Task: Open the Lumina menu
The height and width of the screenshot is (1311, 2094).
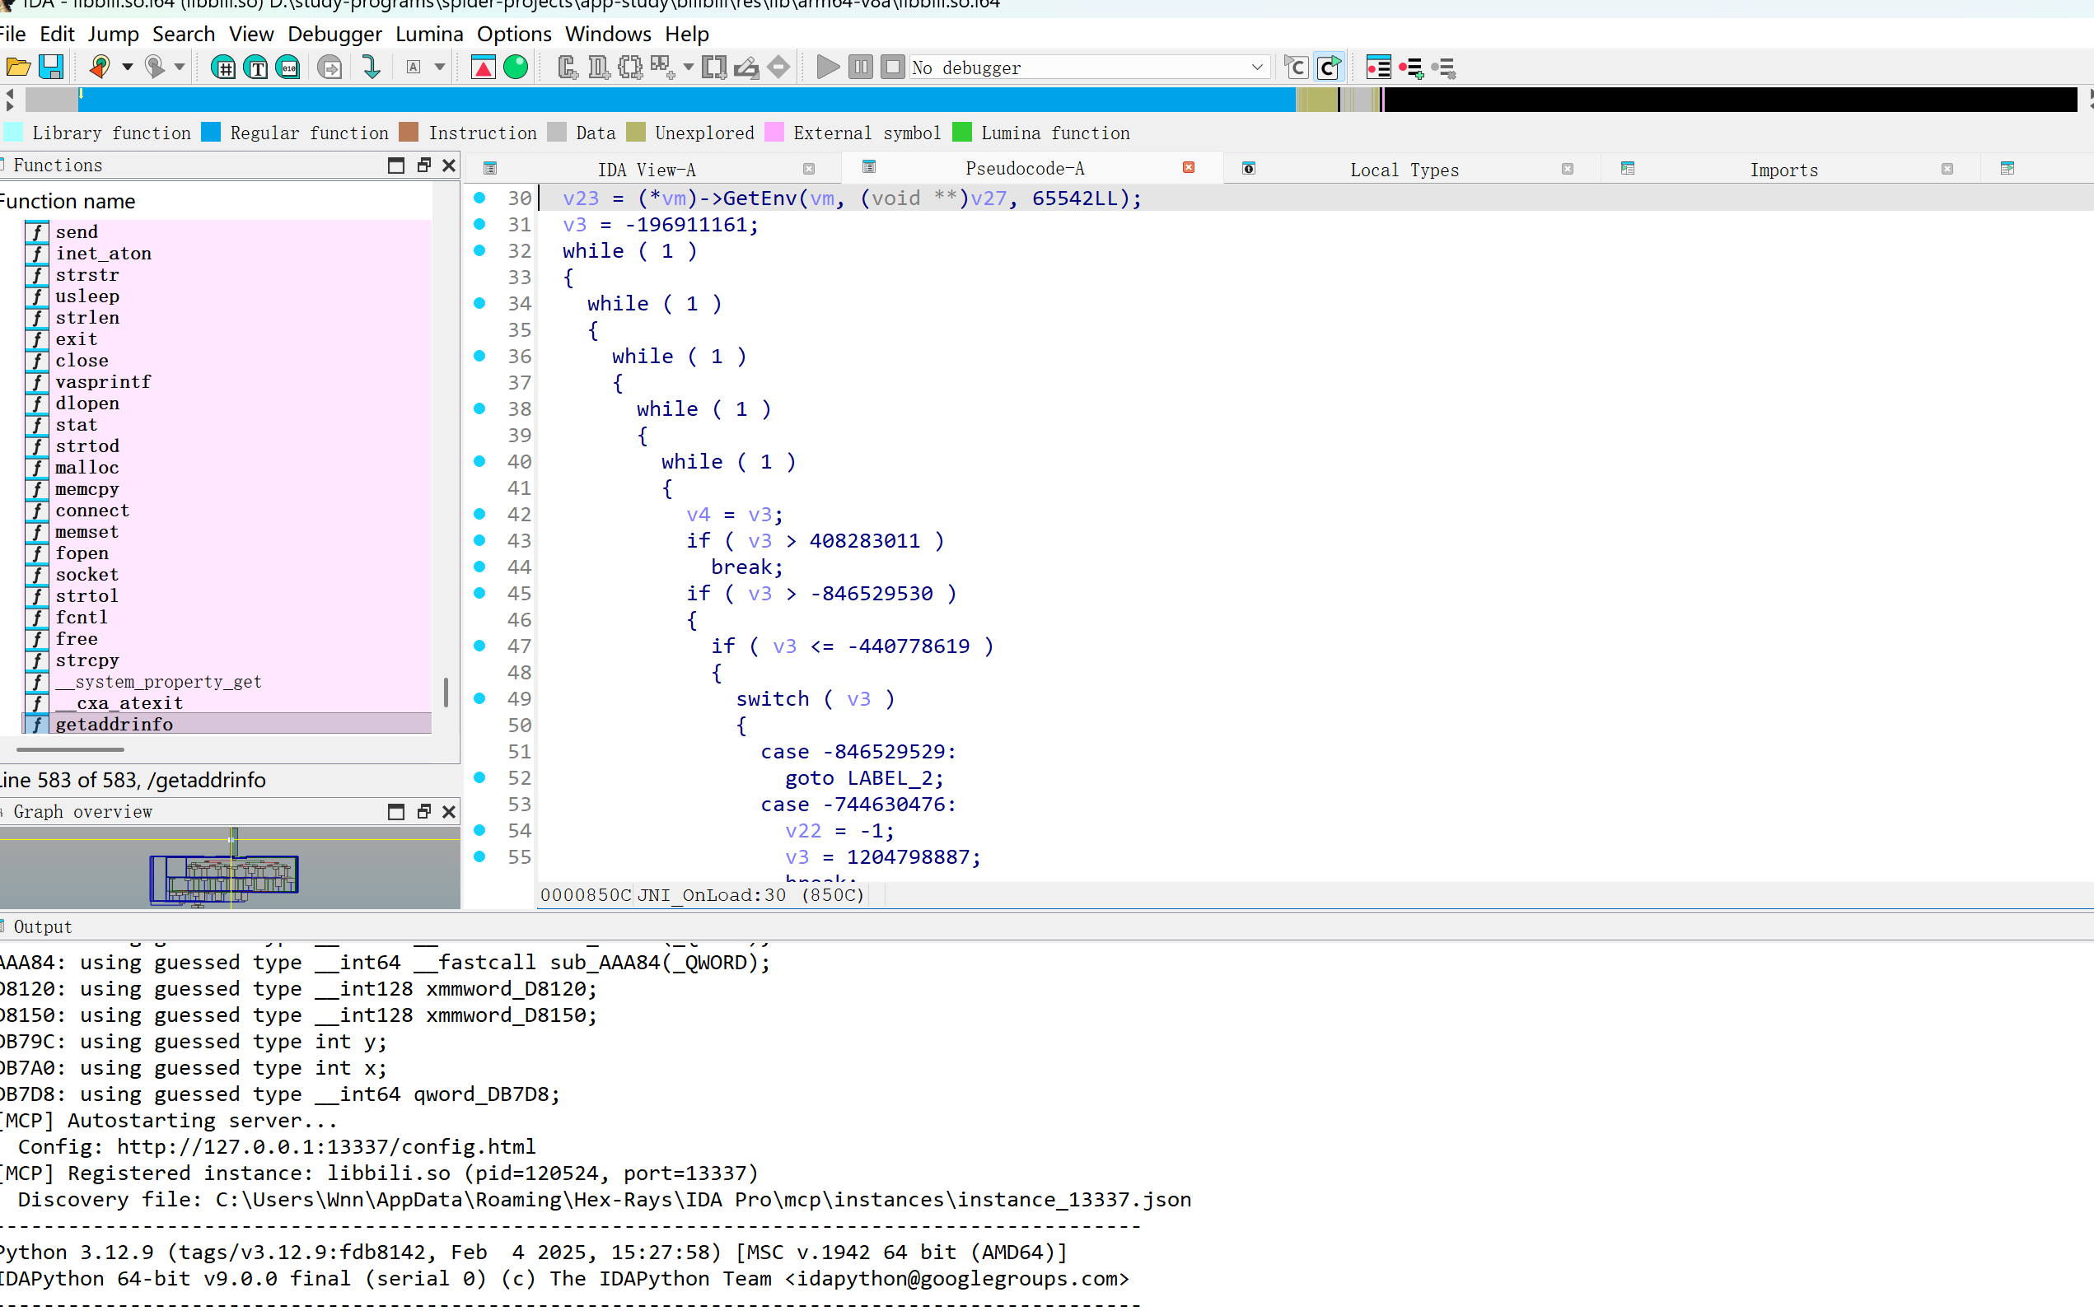Action: 429,34
